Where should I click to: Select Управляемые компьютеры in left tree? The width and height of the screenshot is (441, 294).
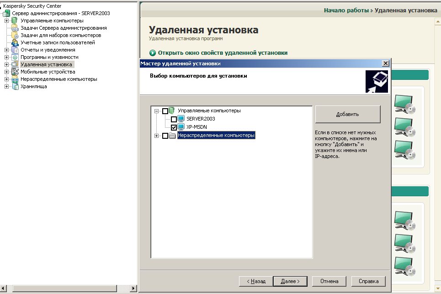tap(52, 21)
